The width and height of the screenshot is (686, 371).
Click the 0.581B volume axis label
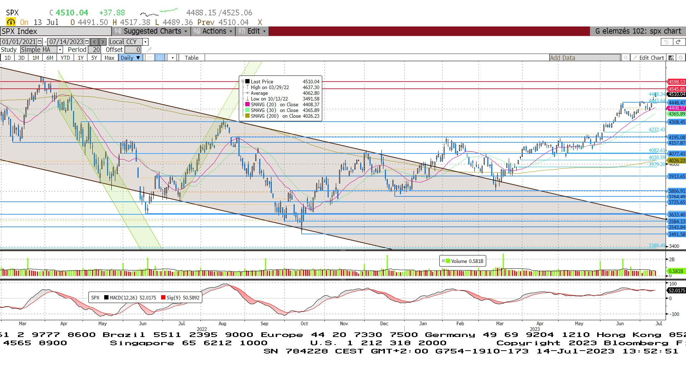point(676,271)
